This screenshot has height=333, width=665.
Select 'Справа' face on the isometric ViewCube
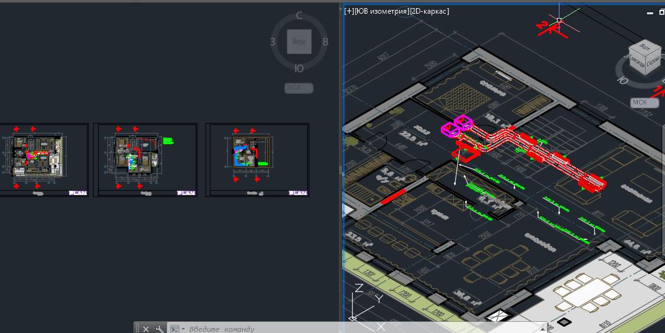pos(653,62)
